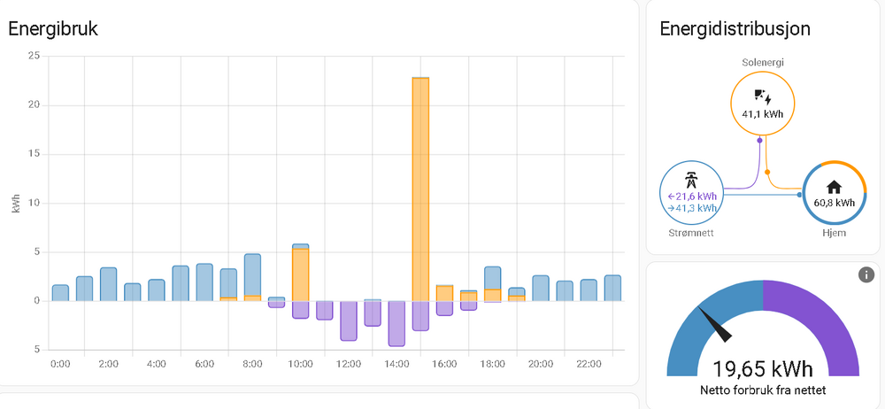Image resolution: width=885 pixels, height=409 pixels.
Task: Click the Energibruk card title
Action: [x=53, y=28]
